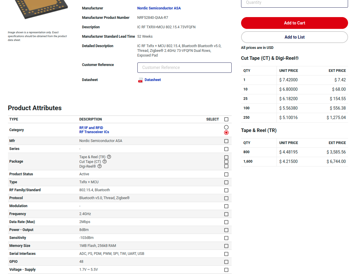Image resolution: width=351 pixels, height=274 pixels.
Task: Click the extended price $ 1,275.04
Action: (336, 118)
